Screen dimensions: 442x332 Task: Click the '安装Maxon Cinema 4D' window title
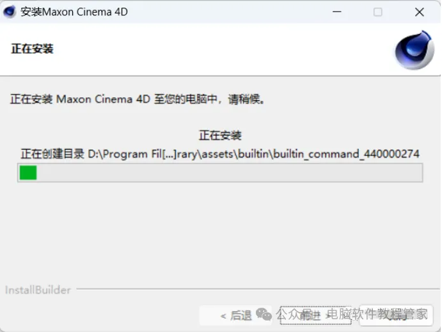click(x=74, y=12)
